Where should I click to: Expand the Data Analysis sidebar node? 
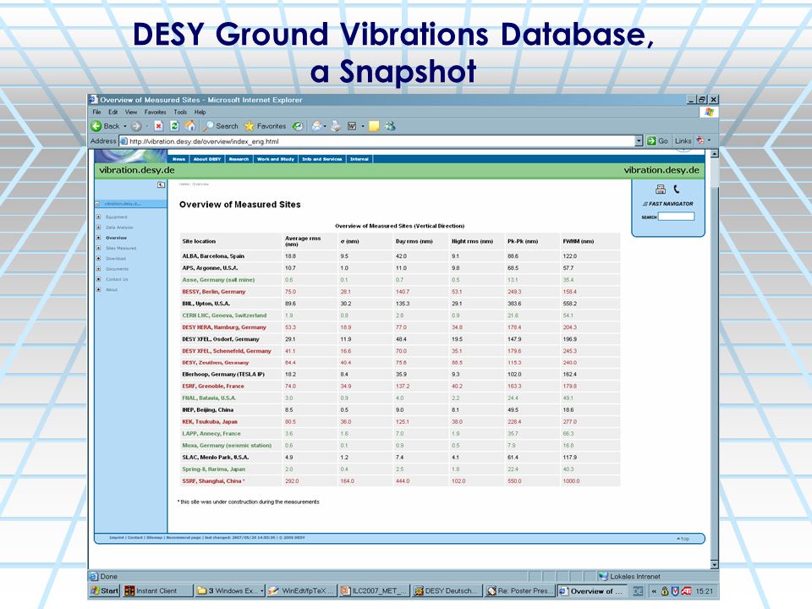click(98, 228)
